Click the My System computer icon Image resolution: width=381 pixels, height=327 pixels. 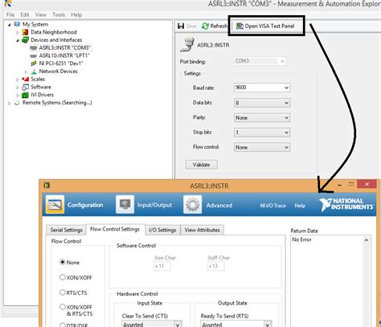[x=17, y=24]
